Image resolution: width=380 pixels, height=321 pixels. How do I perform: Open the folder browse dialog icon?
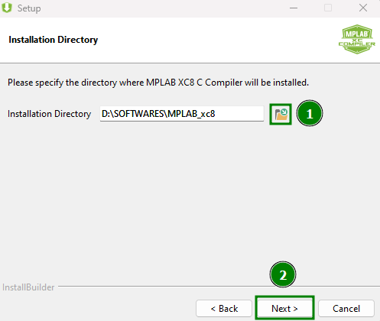click(281, 115)
